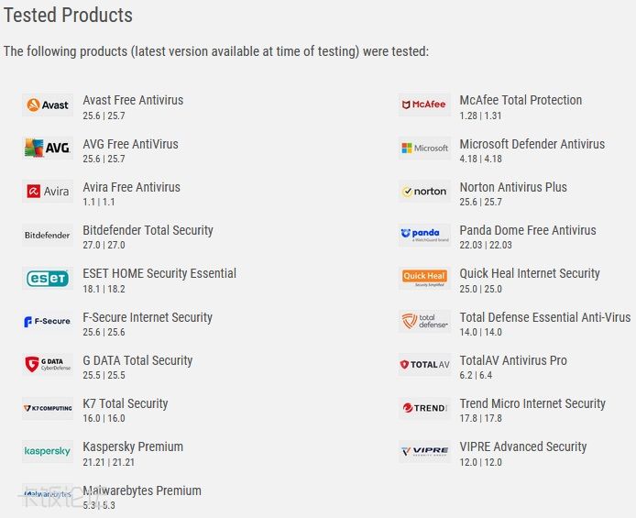This screenshot has width=636, height=518.
Task: Click the Panda logo icon
Action: click(424, 235)
